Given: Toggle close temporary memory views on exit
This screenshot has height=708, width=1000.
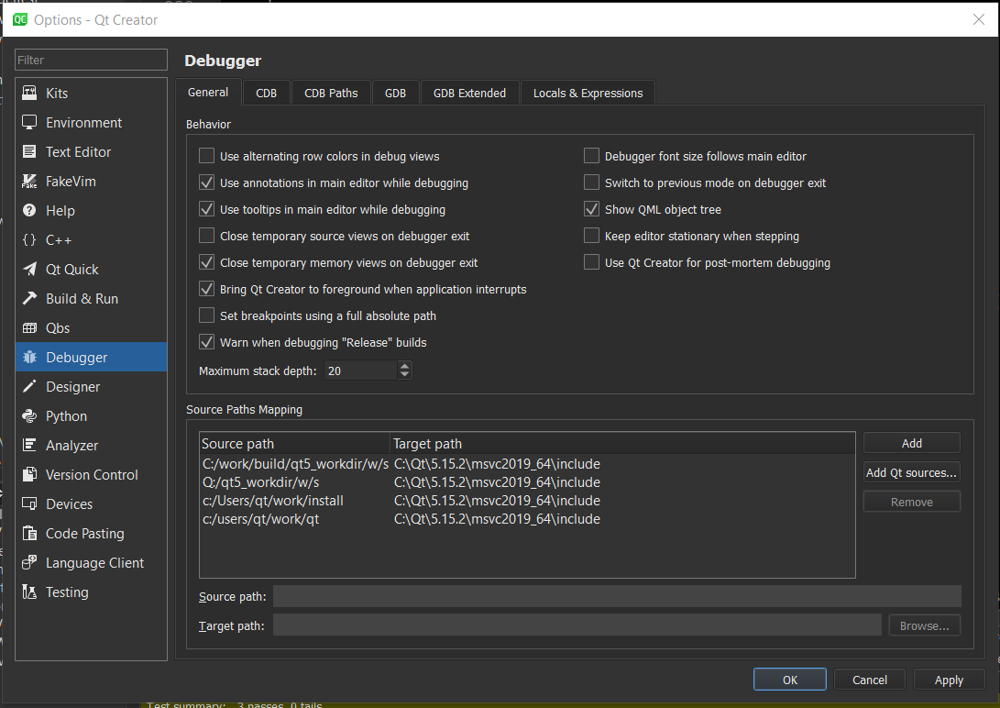Looking at the screenshot, I should [x=206, y=262].
